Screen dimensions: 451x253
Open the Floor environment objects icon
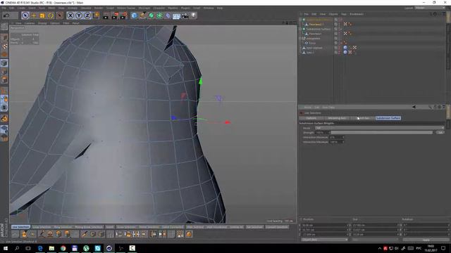176,15
